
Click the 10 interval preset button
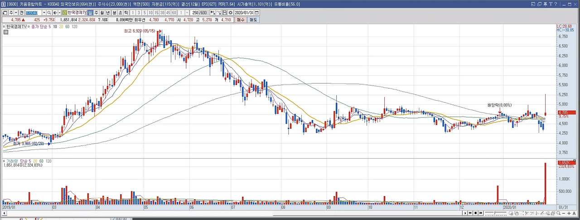click(150, 13)
